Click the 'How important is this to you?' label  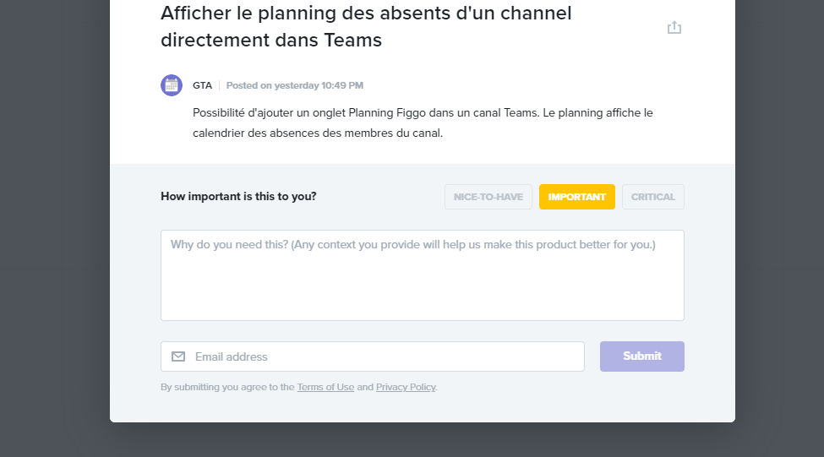coord(238,197)
